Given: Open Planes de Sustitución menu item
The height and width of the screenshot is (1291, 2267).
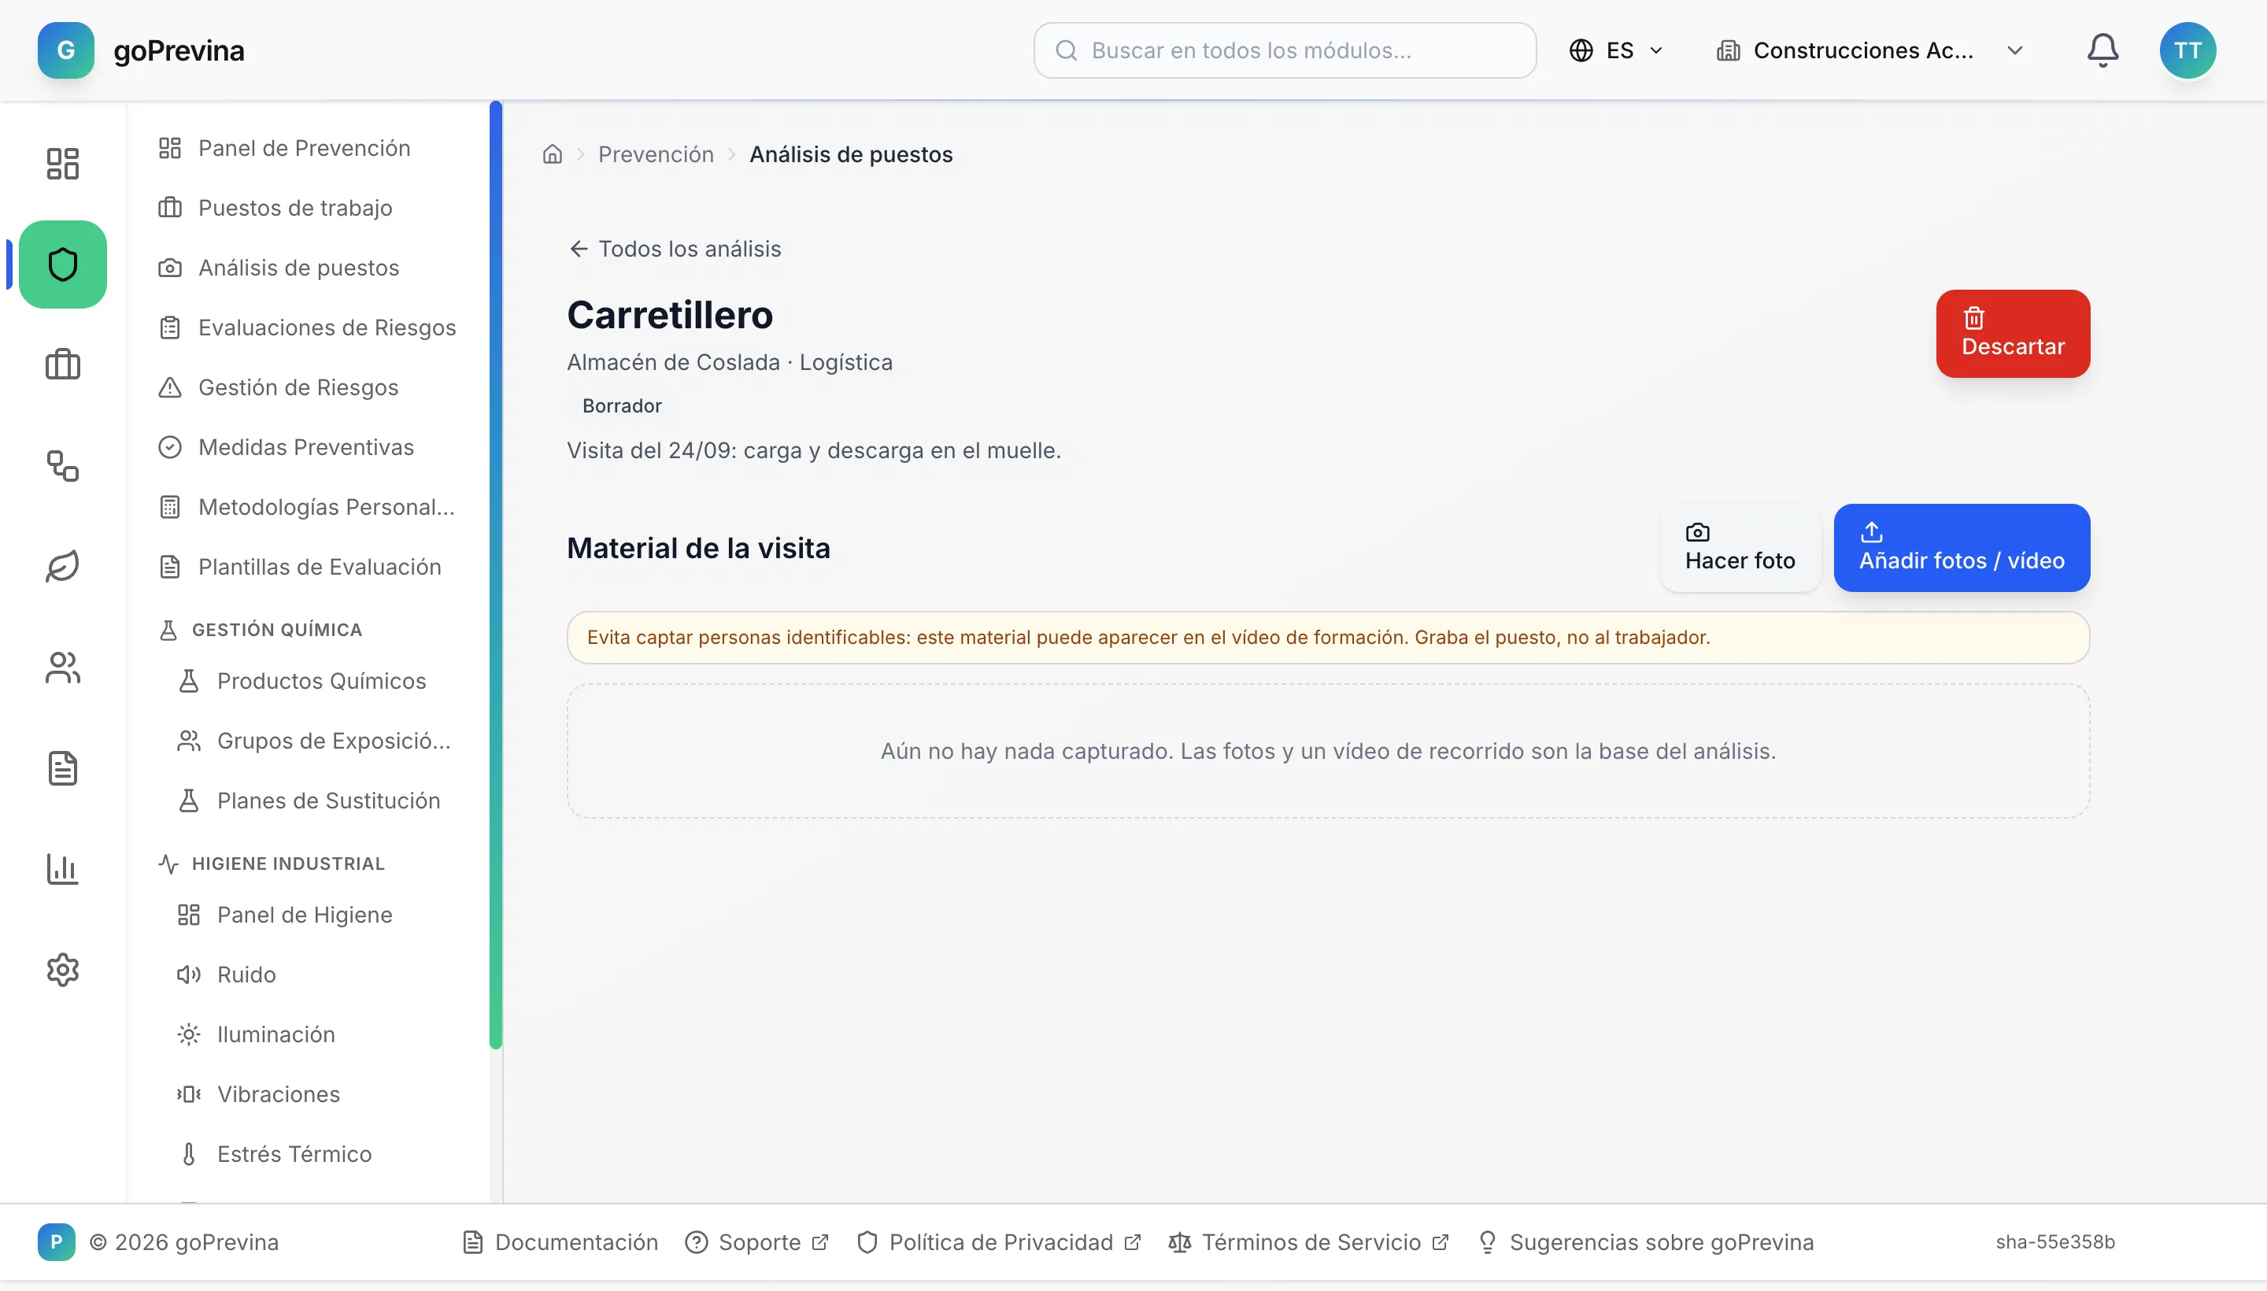Looking at the screenshot, I should pos(317,801).
